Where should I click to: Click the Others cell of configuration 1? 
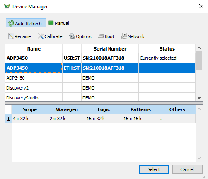tap(177, 119)
